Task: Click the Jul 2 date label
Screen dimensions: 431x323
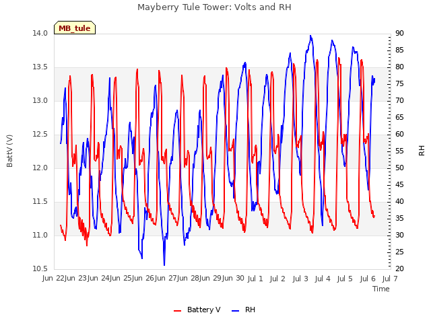Action: pos(277,279)
